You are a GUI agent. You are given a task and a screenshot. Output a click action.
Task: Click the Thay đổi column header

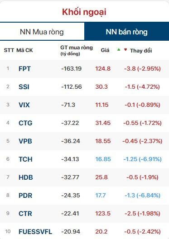[x=141, y=51]
